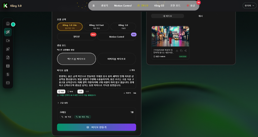Copy the neon street video prompt
Image resolution: width=258 pixels, height=137 pixels.
[x=181, y=51]
